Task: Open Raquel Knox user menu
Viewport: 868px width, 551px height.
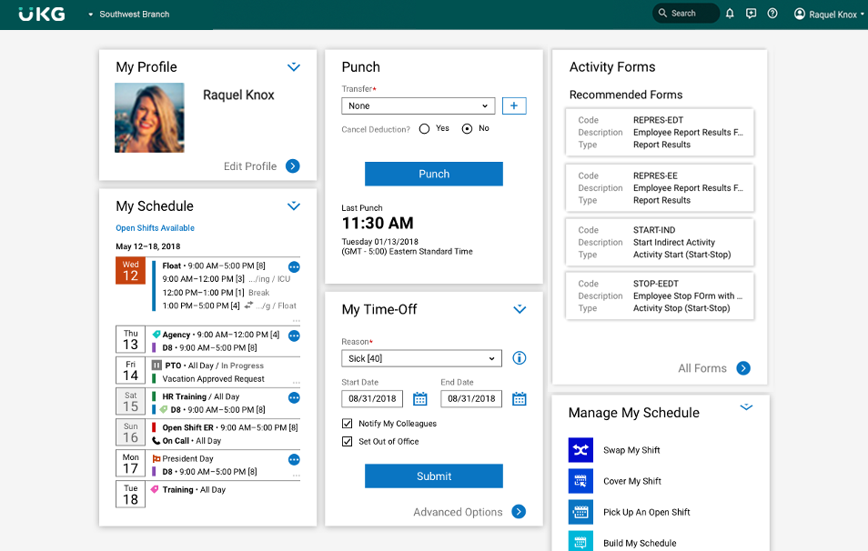Action: pyautogui.click(x=829, y=15)
